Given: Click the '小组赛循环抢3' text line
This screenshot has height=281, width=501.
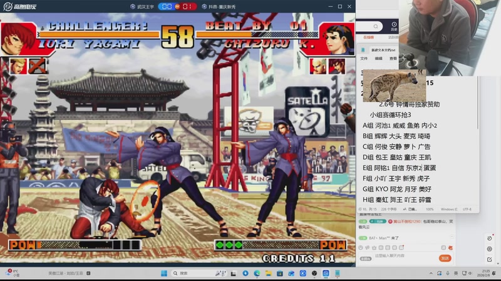Looking at the screenshot, I should (390, 115).
